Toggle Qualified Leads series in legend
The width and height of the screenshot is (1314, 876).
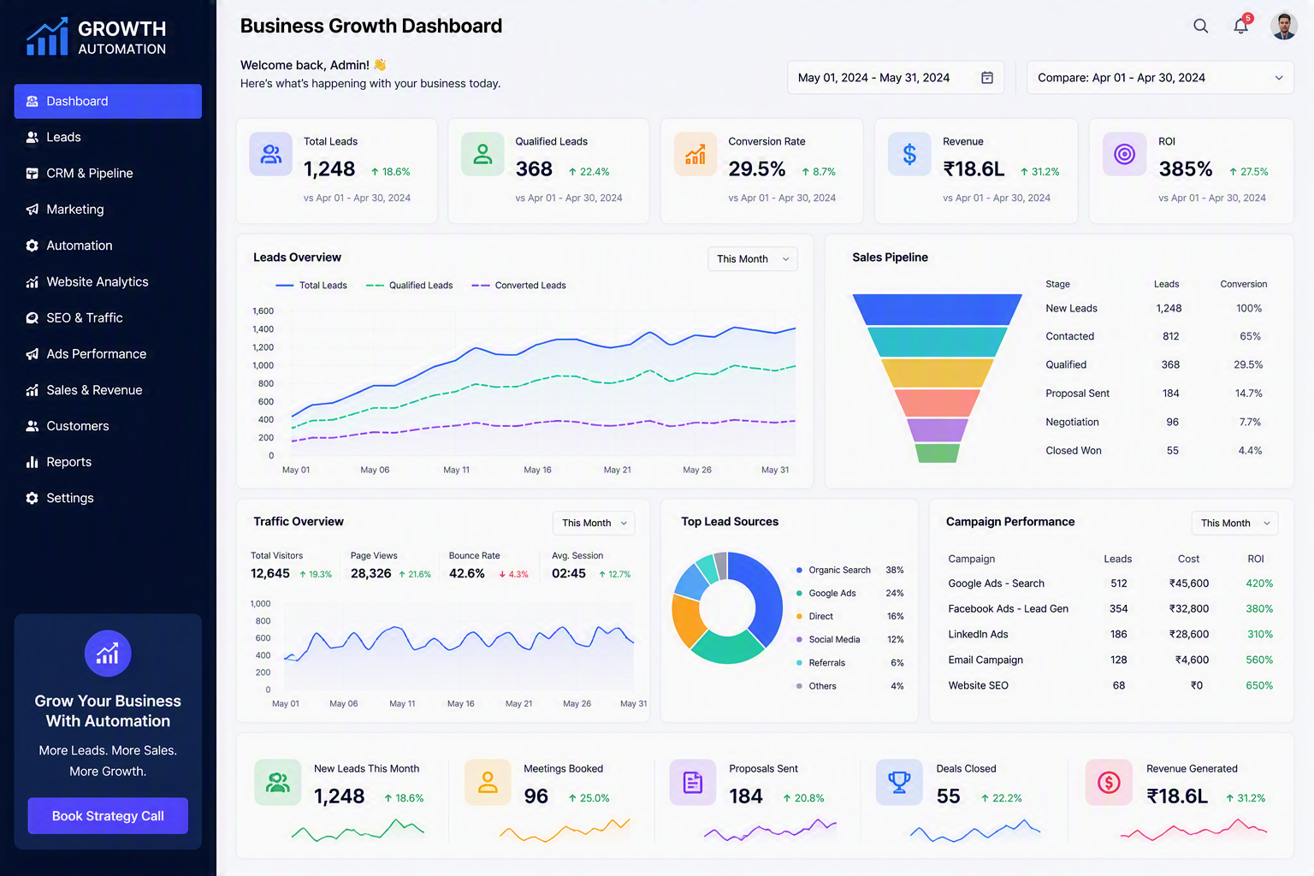pos(409,286)
